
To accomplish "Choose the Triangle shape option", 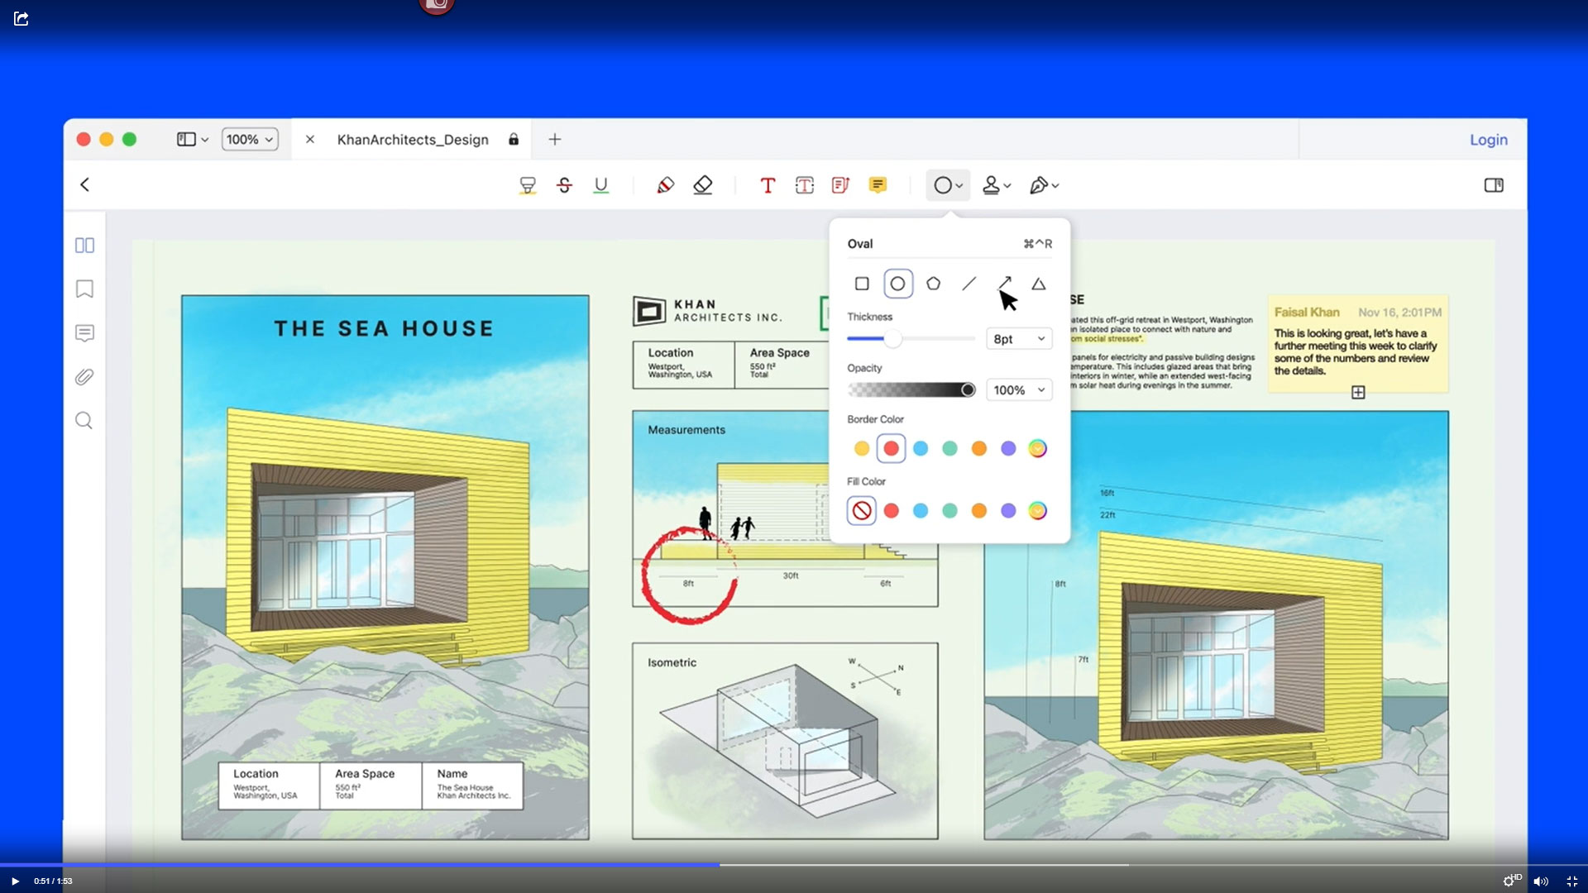I will pos(1039,284).
